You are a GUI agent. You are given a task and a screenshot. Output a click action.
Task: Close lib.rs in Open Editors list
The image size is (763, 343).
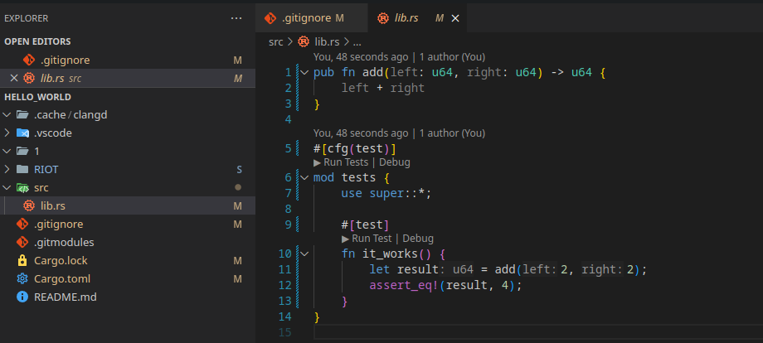coord(12,78)
